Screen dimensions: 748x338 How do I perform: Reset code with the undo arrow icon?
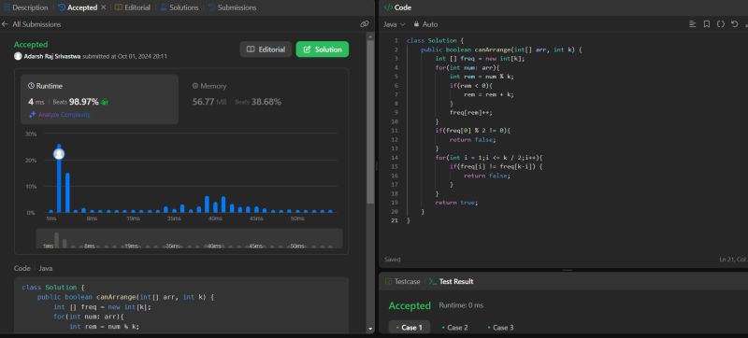(735, 24)
